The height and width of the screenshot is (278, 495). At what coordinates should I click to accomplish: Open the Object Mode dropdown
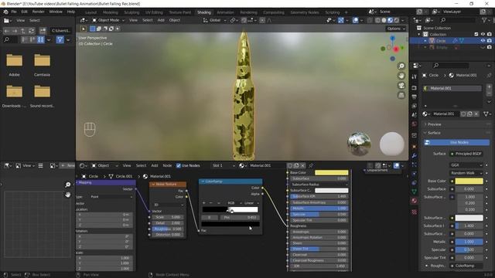pos(108,20)
